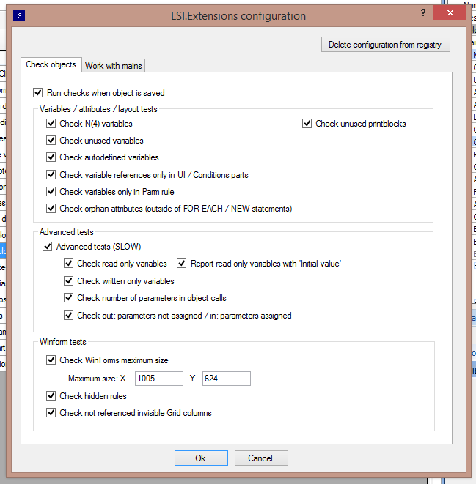Viewport: 476px width, 484px height.
Task: Disable Check unused variables
Action: (51, 141)
